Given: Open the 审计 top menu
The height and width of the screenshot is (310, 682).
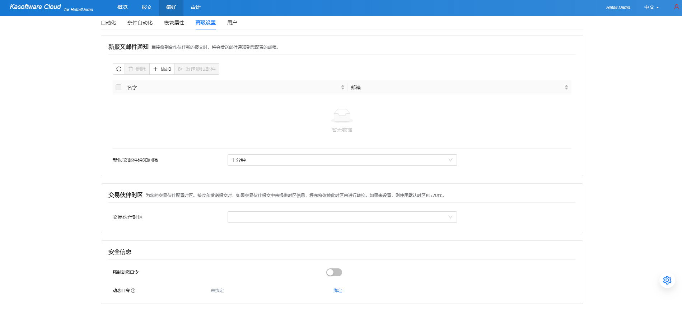Looking at the screenshot, I should (x=196, y=8).
